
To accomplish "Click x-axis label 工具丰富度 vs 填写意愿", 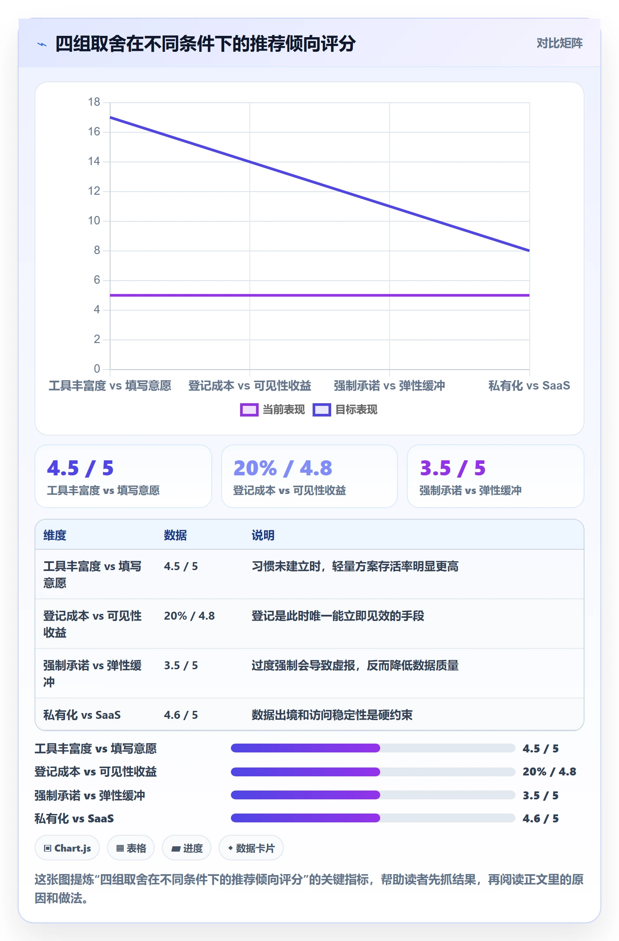I will (x=110, y=386).
